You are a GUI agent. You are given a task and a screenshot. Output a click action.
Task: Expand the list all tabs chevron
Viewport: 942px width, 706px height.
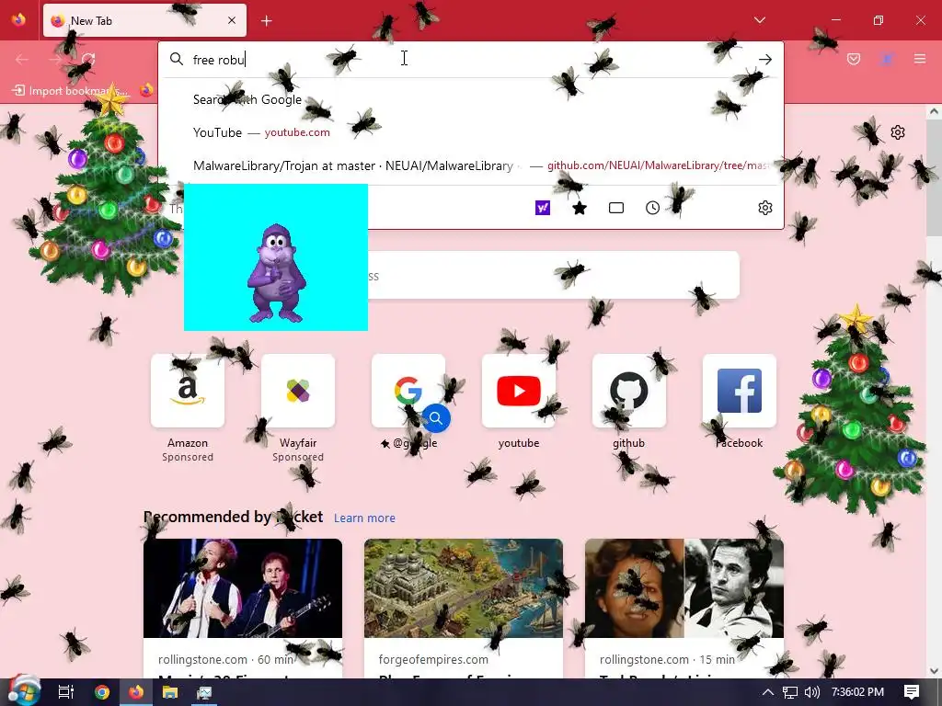coord(759,20)
